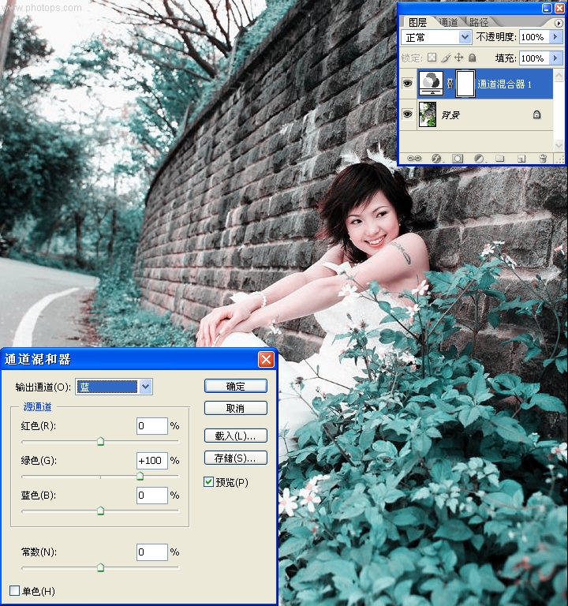The width and height of the screenshot is (568, 606).
Task: Enable the 单色(H) monochrome checkbox
Action: [15, 590]
